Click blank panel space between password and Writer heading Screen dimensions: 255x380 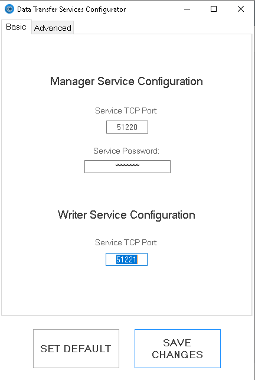pyautogui.click(x=126, y=190)
